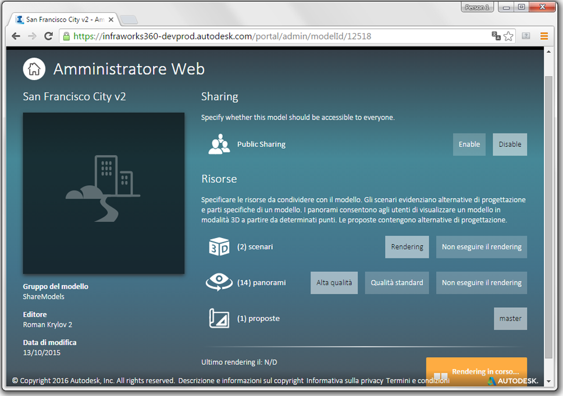Go back with browser back arrow
Image resolution: width=563 pixels, height=396 pixels.
(x=16, y=36)
